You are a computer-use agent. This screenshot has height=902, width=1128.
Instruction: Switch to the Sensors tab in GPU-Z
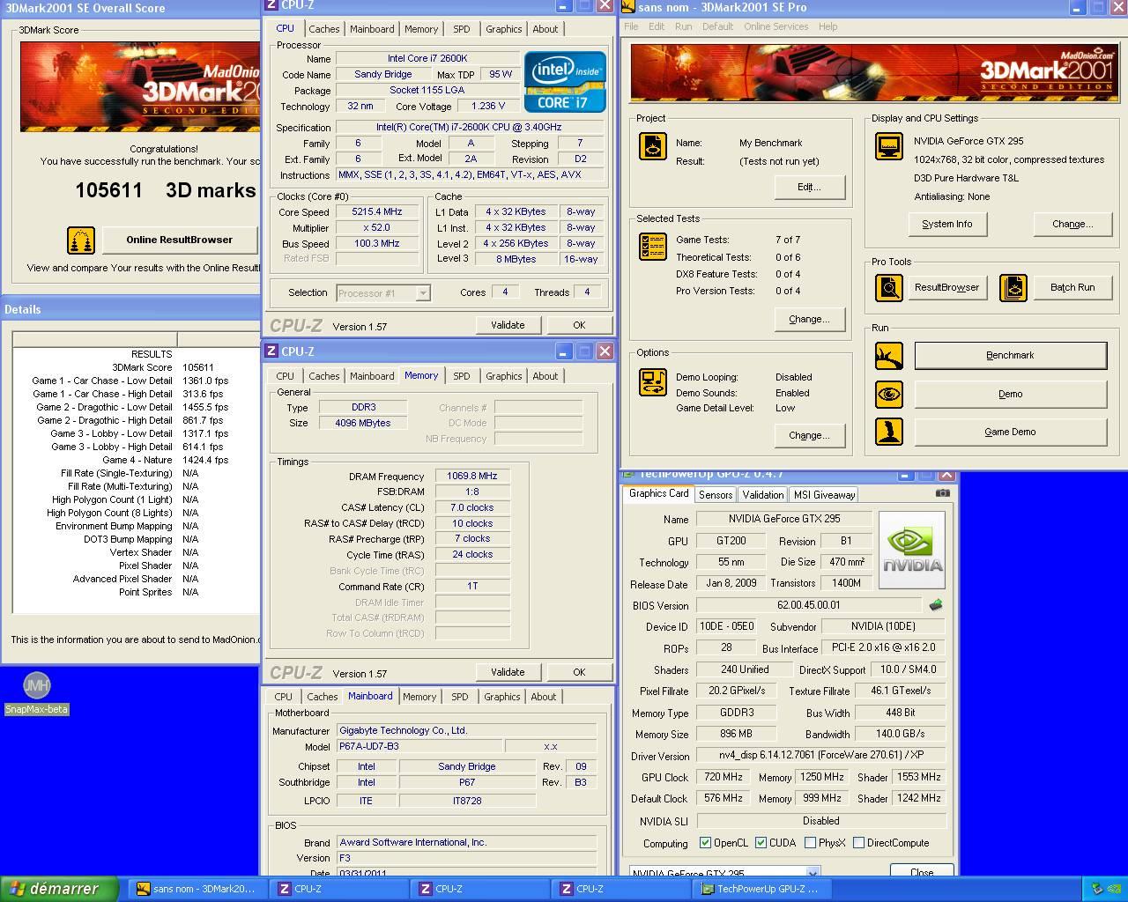tap(716, 495)
